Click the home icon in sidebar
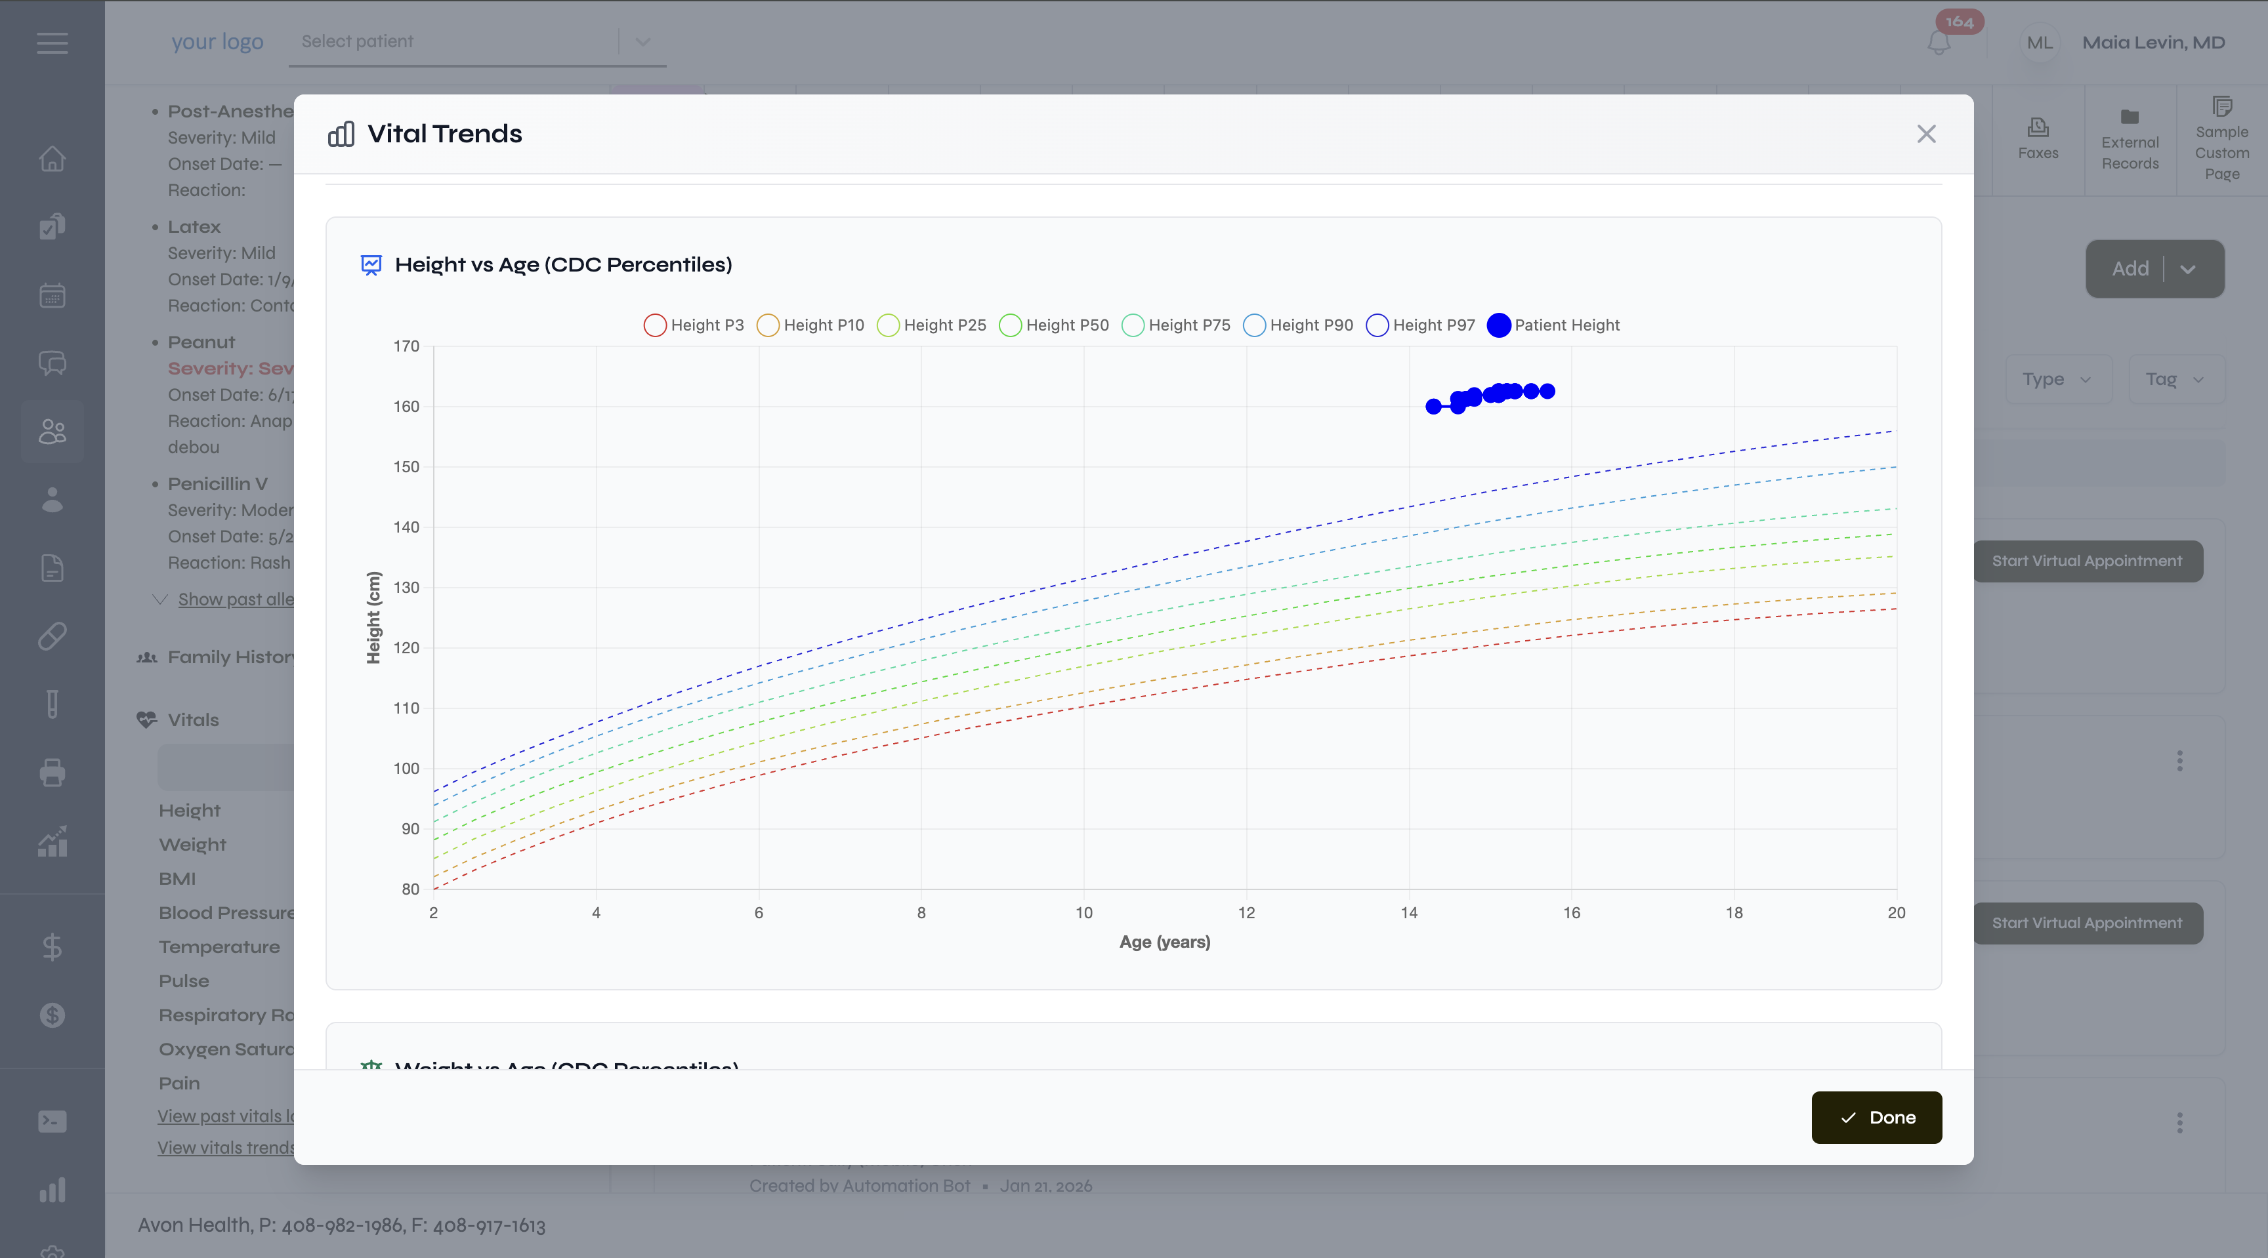The height and width of the screenshot is (1258, 2268). coord(52,159)
